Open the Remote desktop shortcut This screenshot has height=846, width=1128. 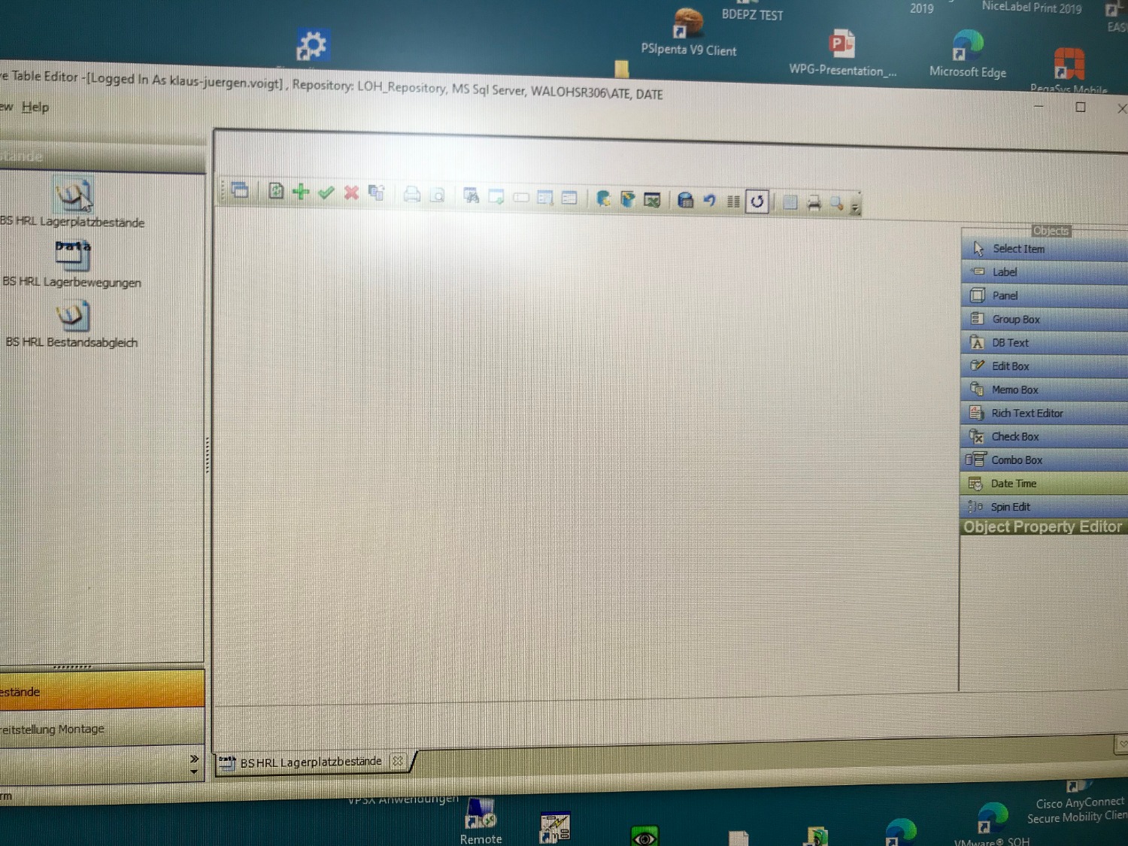point(481,820)
